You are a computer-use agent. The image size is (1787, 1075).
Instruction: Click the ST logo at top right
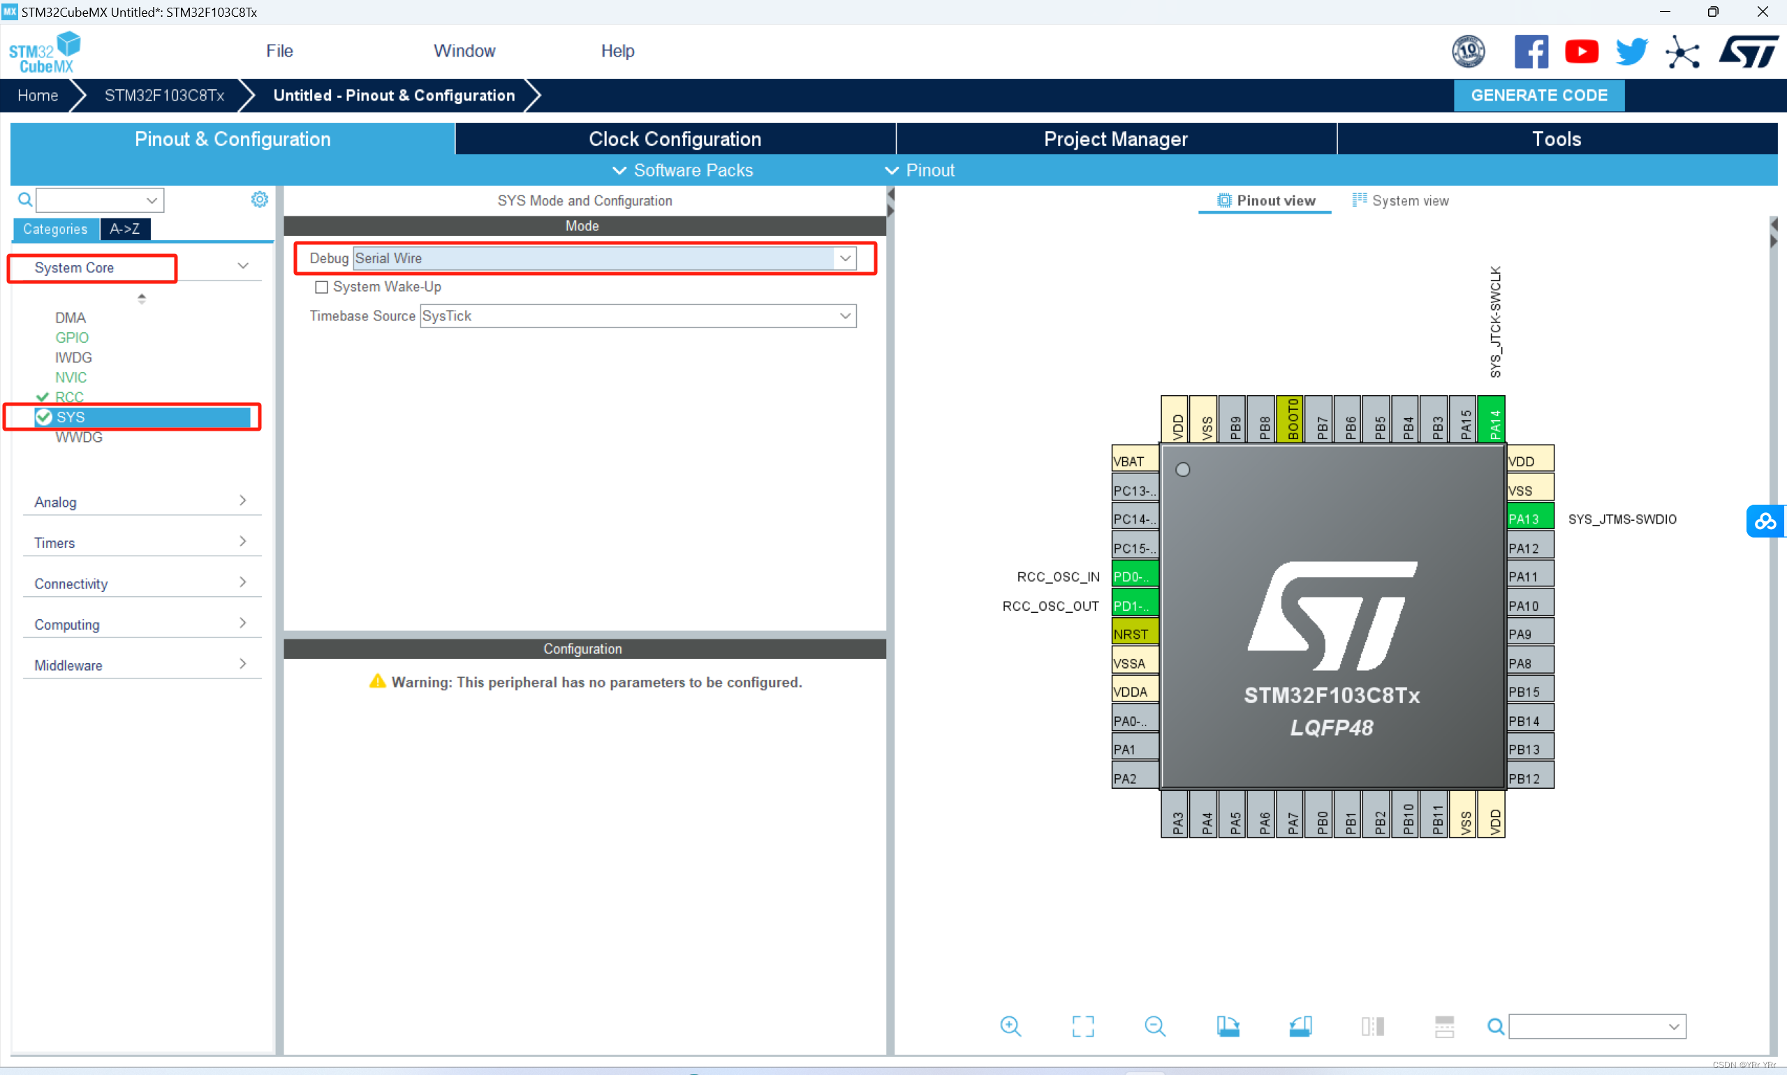(1748, 52)
